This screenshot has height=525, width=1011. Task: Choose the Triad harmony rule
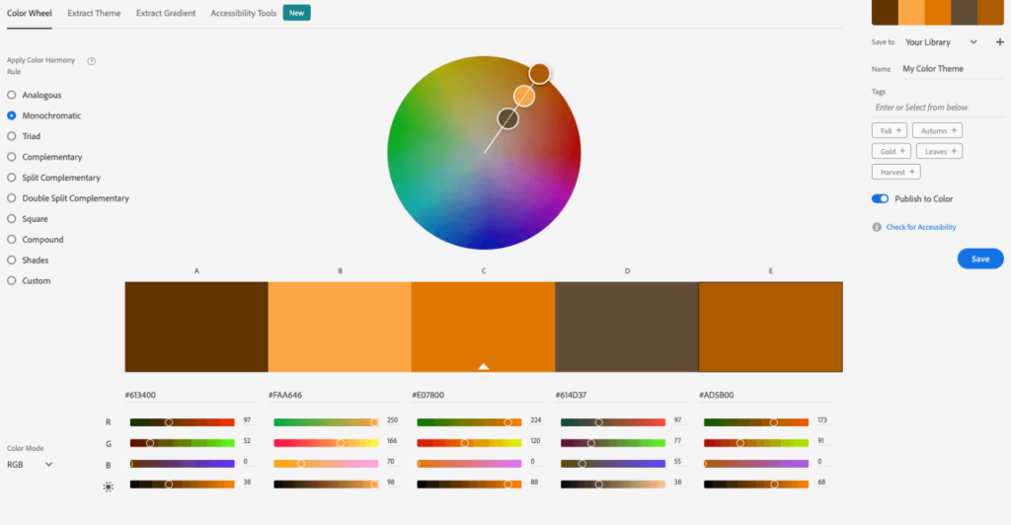[x=12, y=136]
